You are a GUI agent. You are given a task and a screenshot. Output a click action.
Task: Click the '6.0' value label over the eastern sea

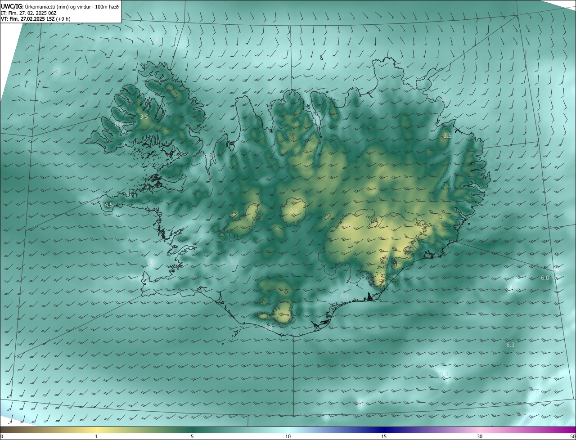click(x=545, y=278)
